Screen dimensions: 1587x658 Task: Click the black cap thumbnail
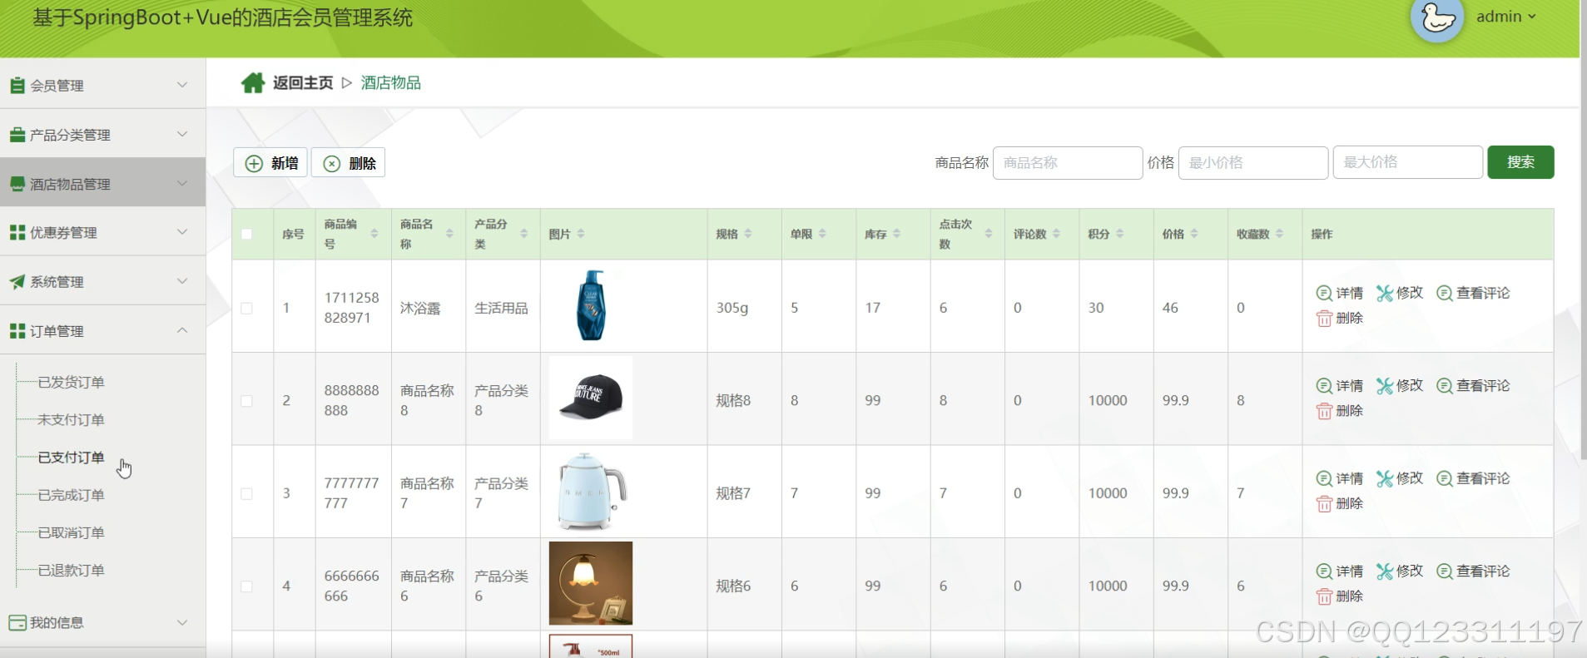[x=591, y=398]
